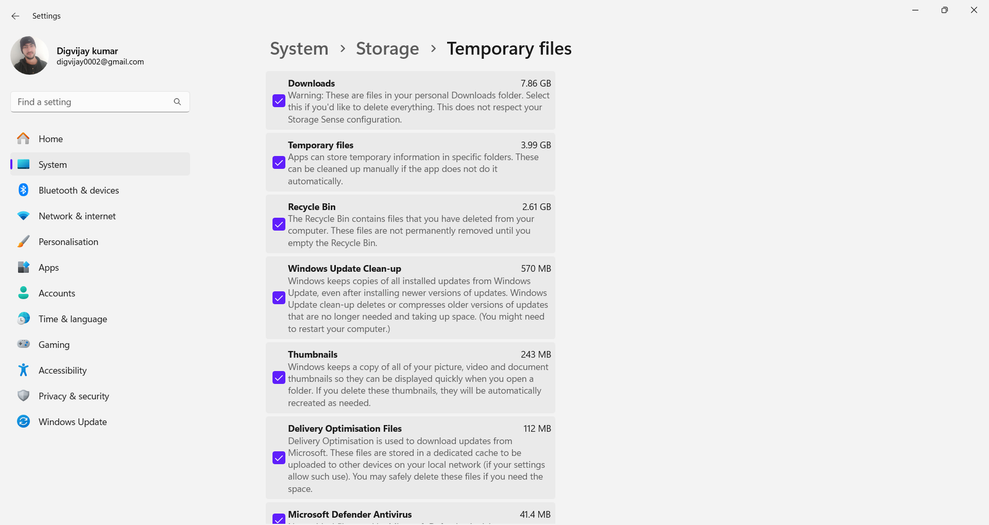
Task: Select the Personalisation brush icon
Action: click(23, 241)
